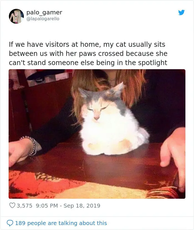Open the palo_gamer display name
Viewport: 194px width, 230px height.
pos(44,12)
